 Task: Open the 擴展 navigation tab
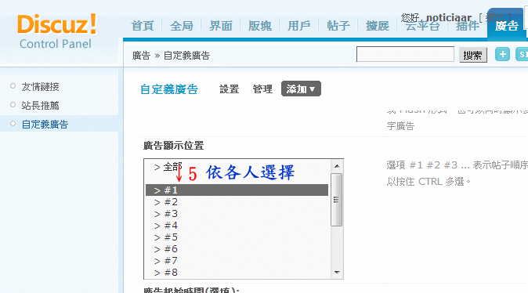click(377, 26)
